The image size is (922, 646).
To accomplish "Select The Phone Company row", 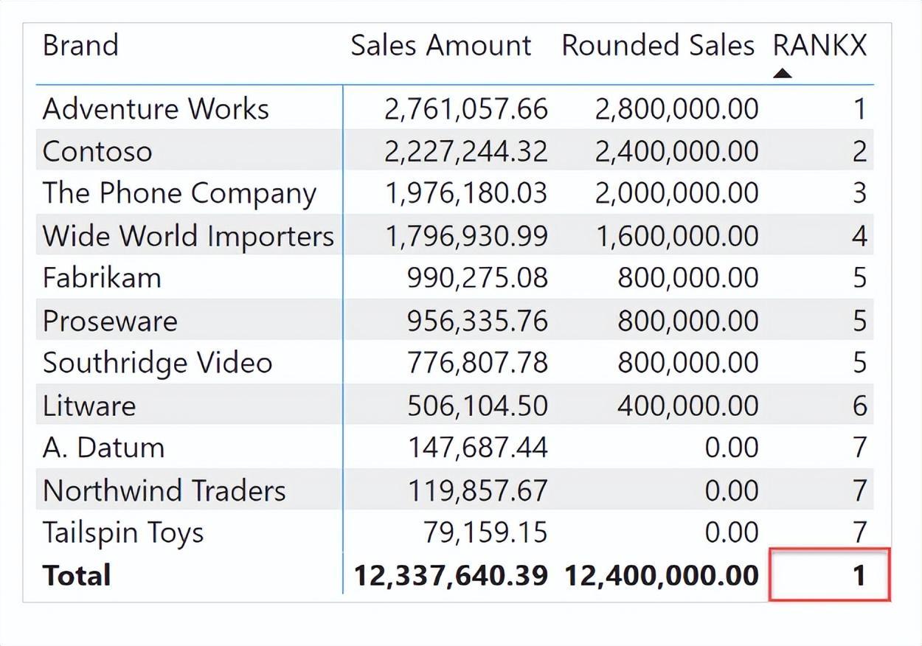I will point(179,193).
